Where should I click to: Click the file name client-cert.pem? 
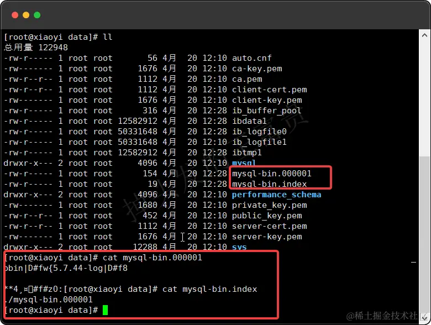tap(269, 90)
